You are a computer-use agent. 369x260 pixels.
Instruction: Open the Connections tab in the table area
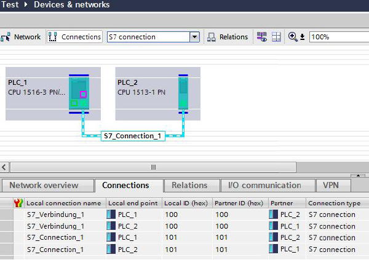pyautogui.click(x=129, y=186)
